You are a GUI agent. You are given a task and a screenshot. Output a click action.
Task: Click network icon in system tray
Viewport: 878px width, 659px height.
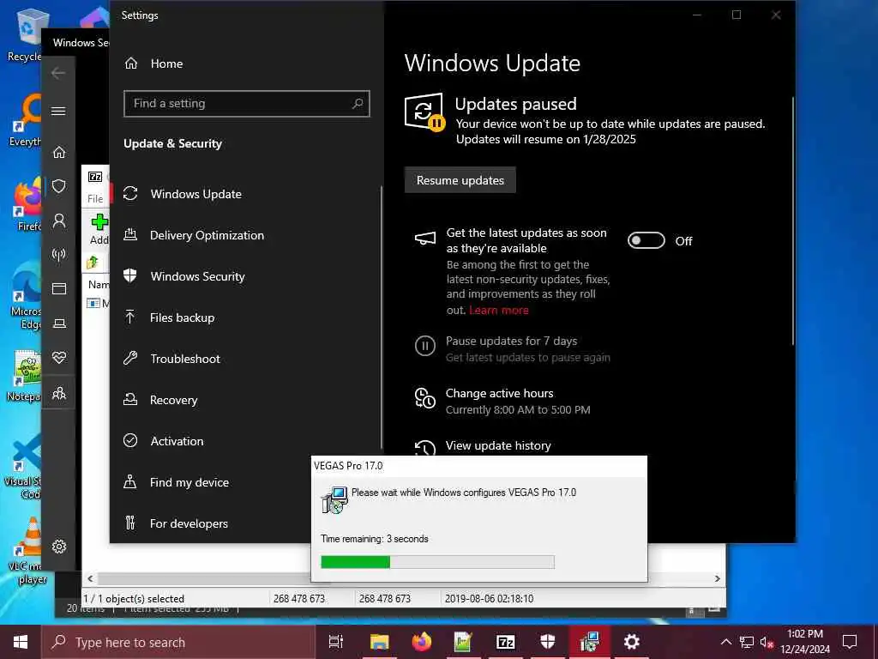pyautogui.click(x=747, y=642)
